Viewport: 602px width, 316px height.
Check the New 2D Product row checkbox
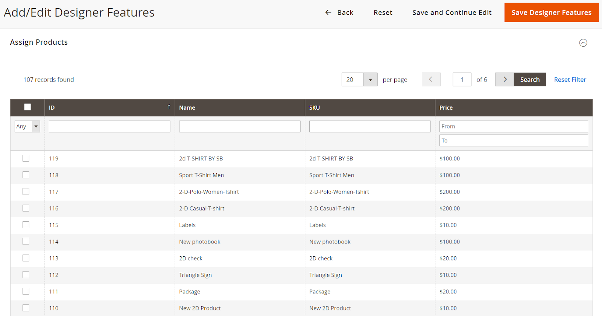[26, 308]
